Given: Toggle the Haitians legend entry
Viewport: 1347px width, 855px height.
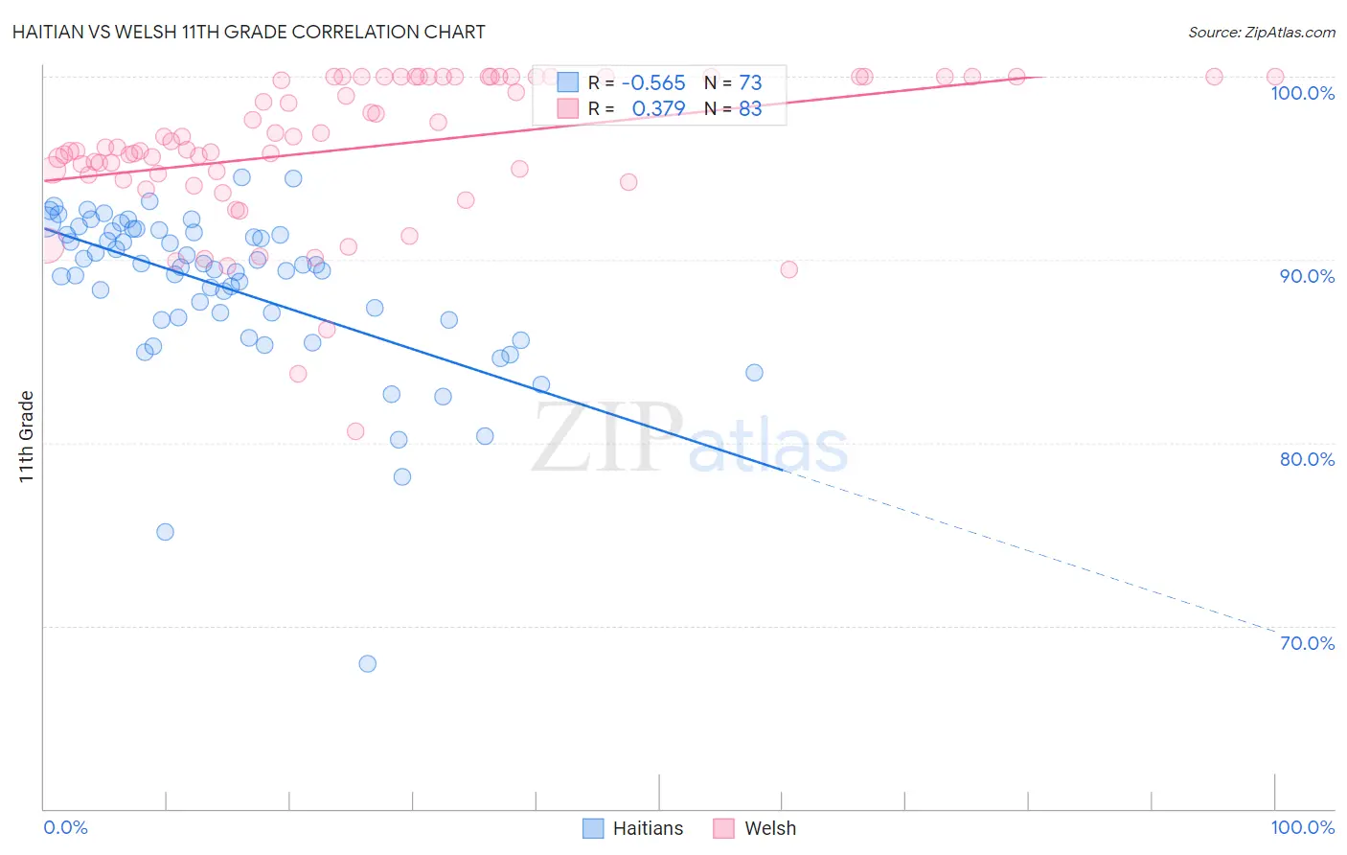Looking at the screenshot, I should pos(633,828).
